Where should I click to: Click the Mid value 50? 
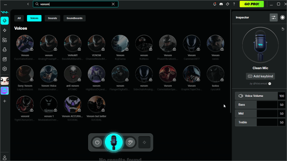pyautogui.click(x=282, y=114)
